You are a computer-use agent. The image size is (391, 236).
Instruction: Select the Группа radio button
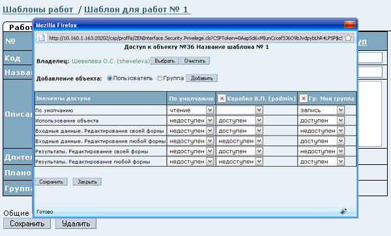160,78
